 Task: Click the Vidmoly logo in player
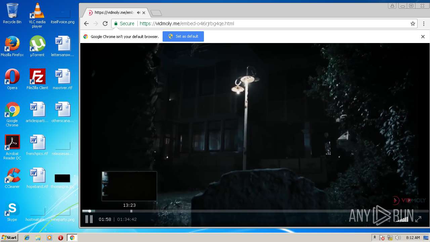409,201
